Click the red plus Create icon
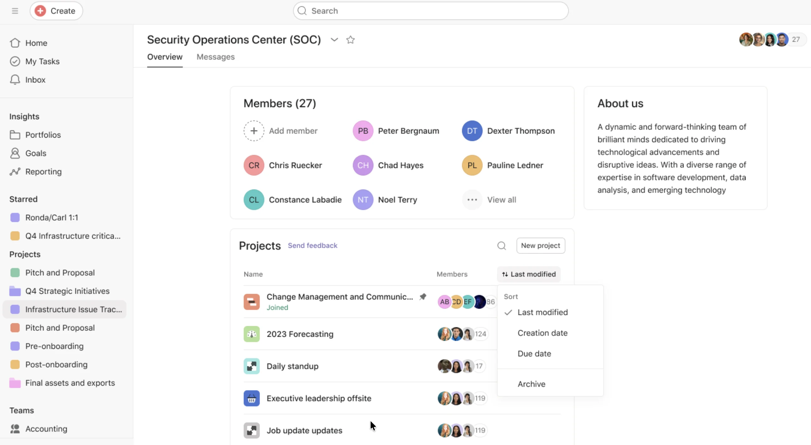This screenshot has height=445, width=811. point(40,11)
